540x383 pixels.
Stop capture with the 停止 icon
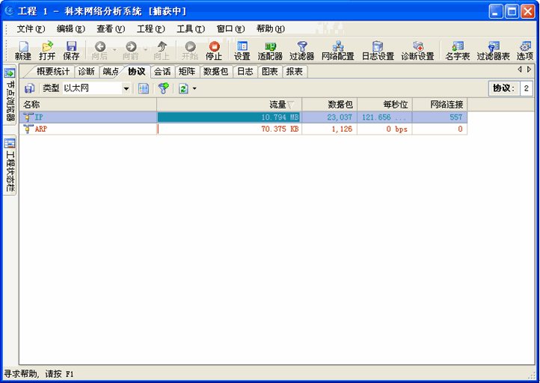(x=214, y=46)
